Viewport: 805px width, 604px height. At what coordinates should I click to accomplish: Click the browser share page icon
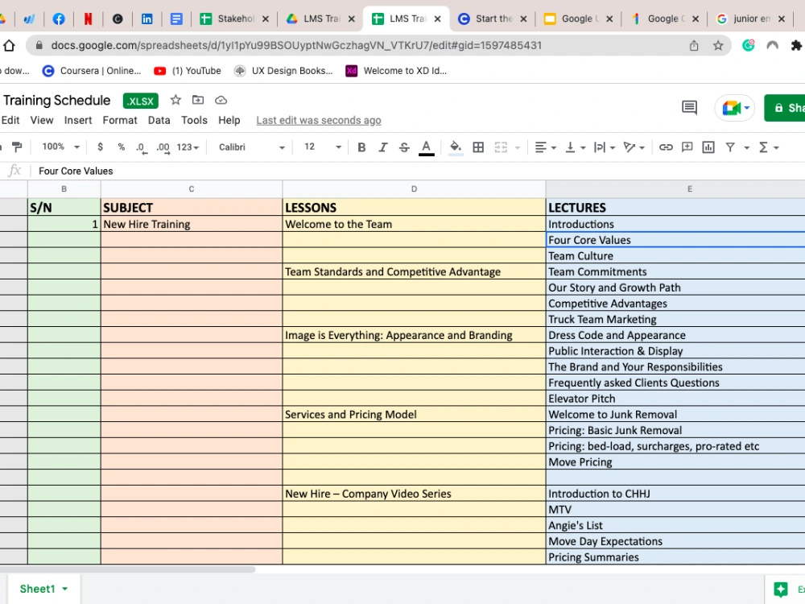pyautogui.click(x=694, y=46)
